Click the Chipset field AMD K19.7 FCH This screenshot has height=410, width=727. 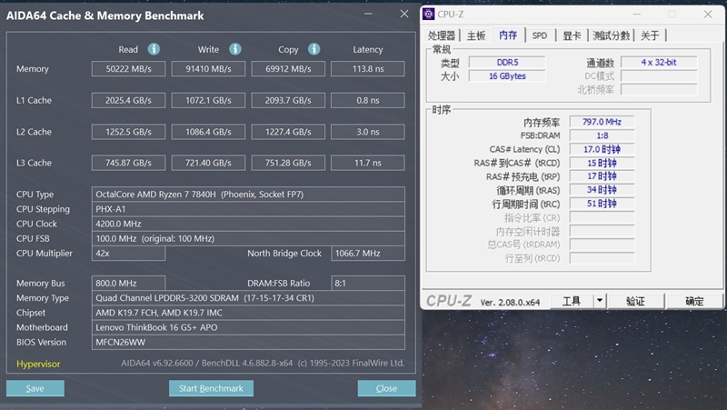[248, 313]
